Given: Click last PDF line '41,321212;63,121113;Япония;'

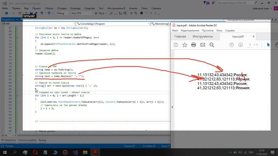Looking at the screenshot, I should [224, 88].
